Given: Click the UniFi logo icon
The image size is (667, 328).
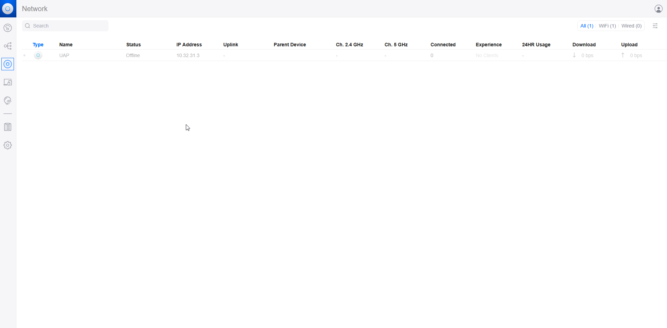Looking at the screenshot, I should click(8, 9).
